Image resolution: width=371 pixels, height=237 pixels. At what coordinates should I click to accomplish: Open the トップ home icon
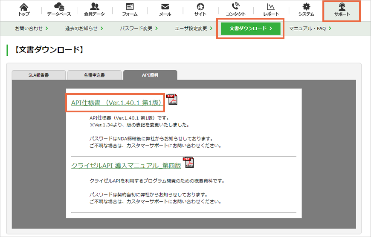point(24,7)
